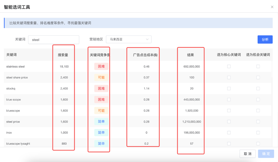
Task: Click the keyword cell steel share price
Action: pyautogui.click(x=17, y=77)
